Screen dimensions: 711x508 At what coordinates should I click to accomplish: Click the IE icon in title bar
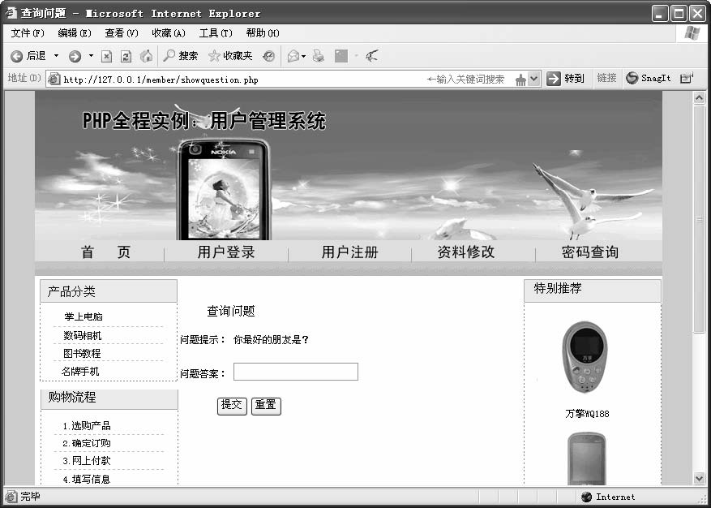point(11,13)
